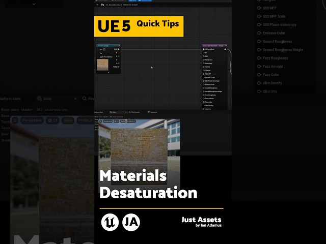Click Tangent input pin on Slab node
326x244 pixels.
[204, 70]
